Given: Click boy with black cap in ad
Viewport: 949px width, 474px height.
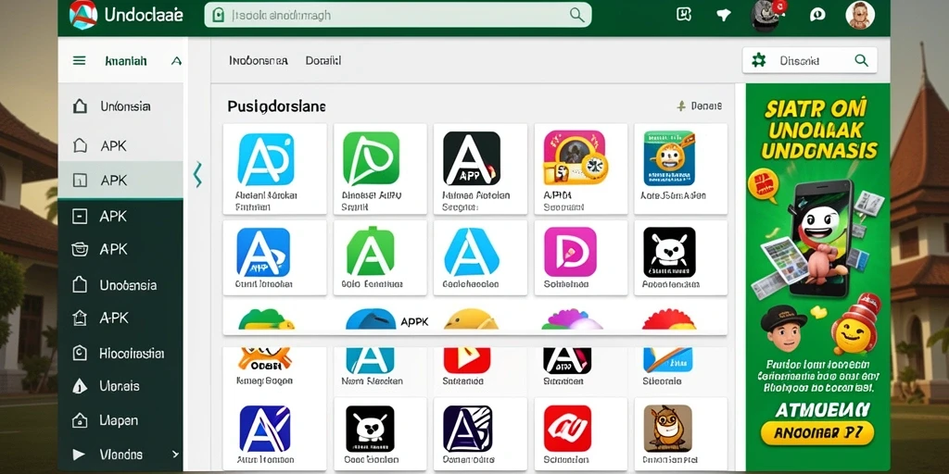Looking at the screenshot, I should [784, 329].
